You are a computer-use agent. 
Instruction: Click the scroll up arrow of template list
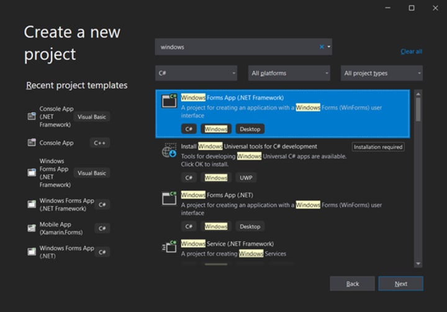click(x=418, y=94)
